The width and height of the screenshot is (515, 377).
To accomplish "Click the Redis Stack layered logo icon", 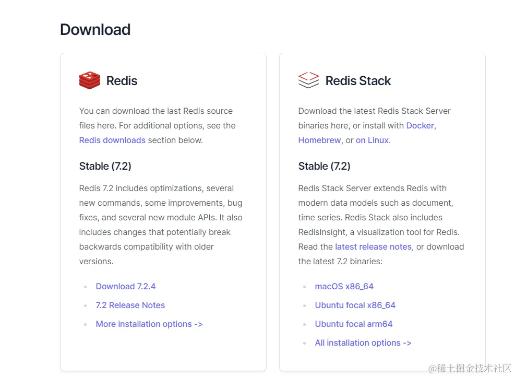I will [308, 80].
